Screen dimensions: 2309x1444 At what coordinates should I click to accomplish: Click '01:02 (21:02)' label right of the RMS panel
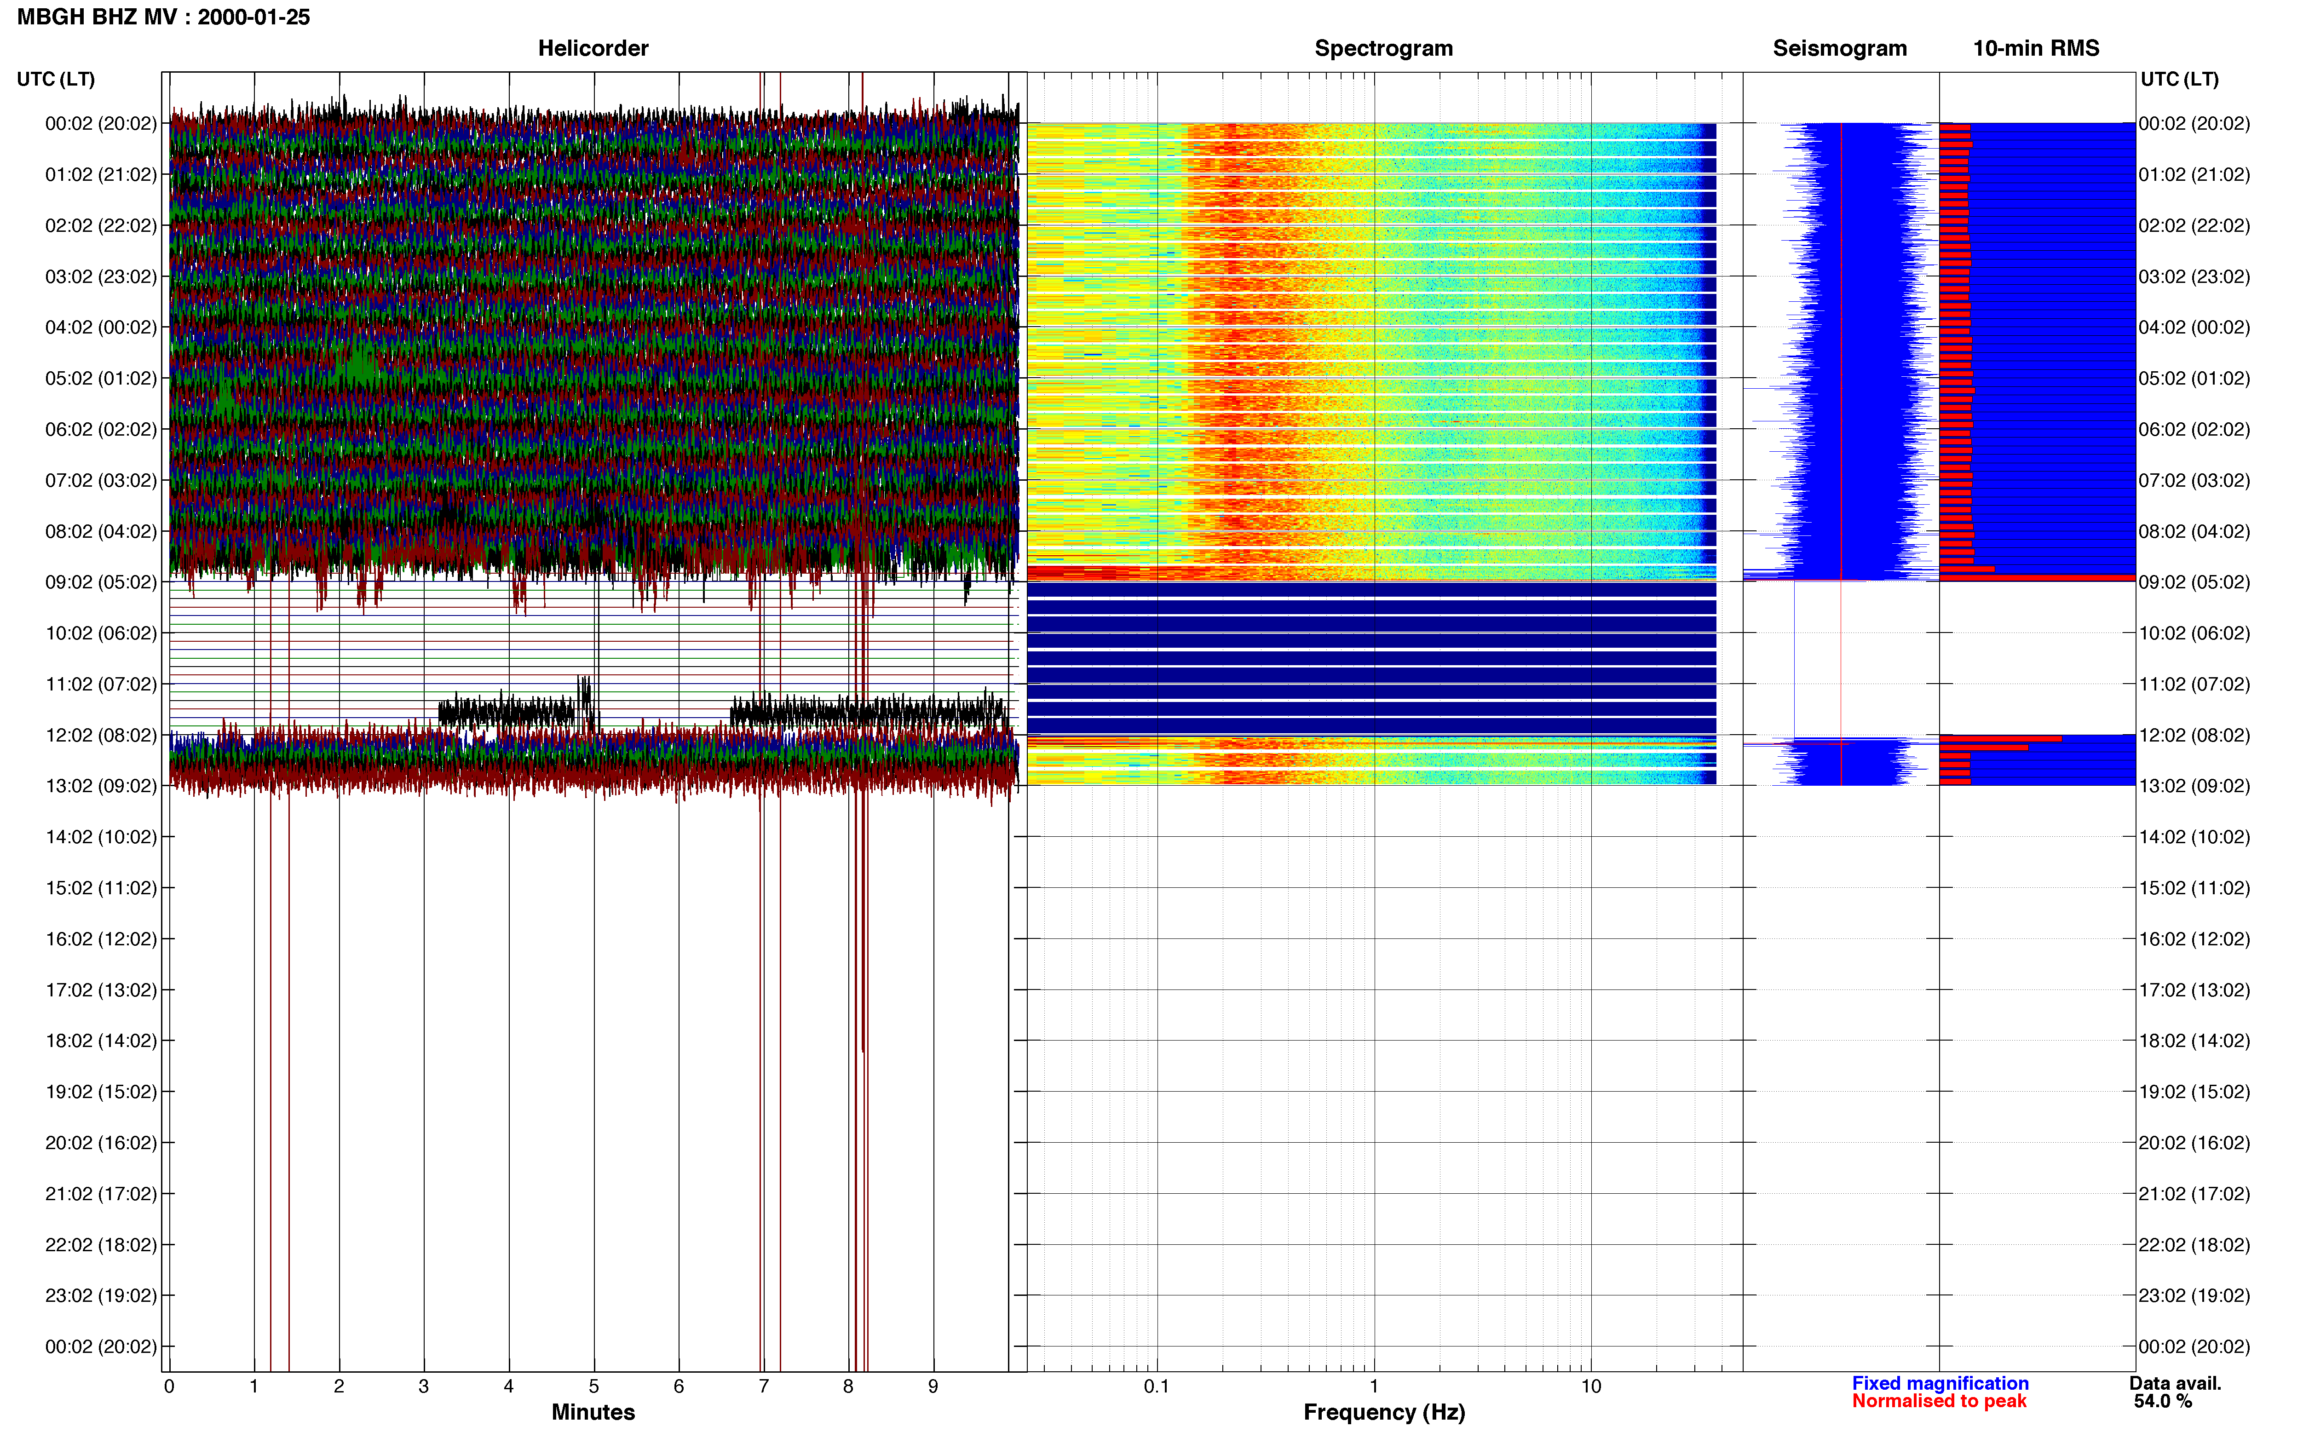2194,175
